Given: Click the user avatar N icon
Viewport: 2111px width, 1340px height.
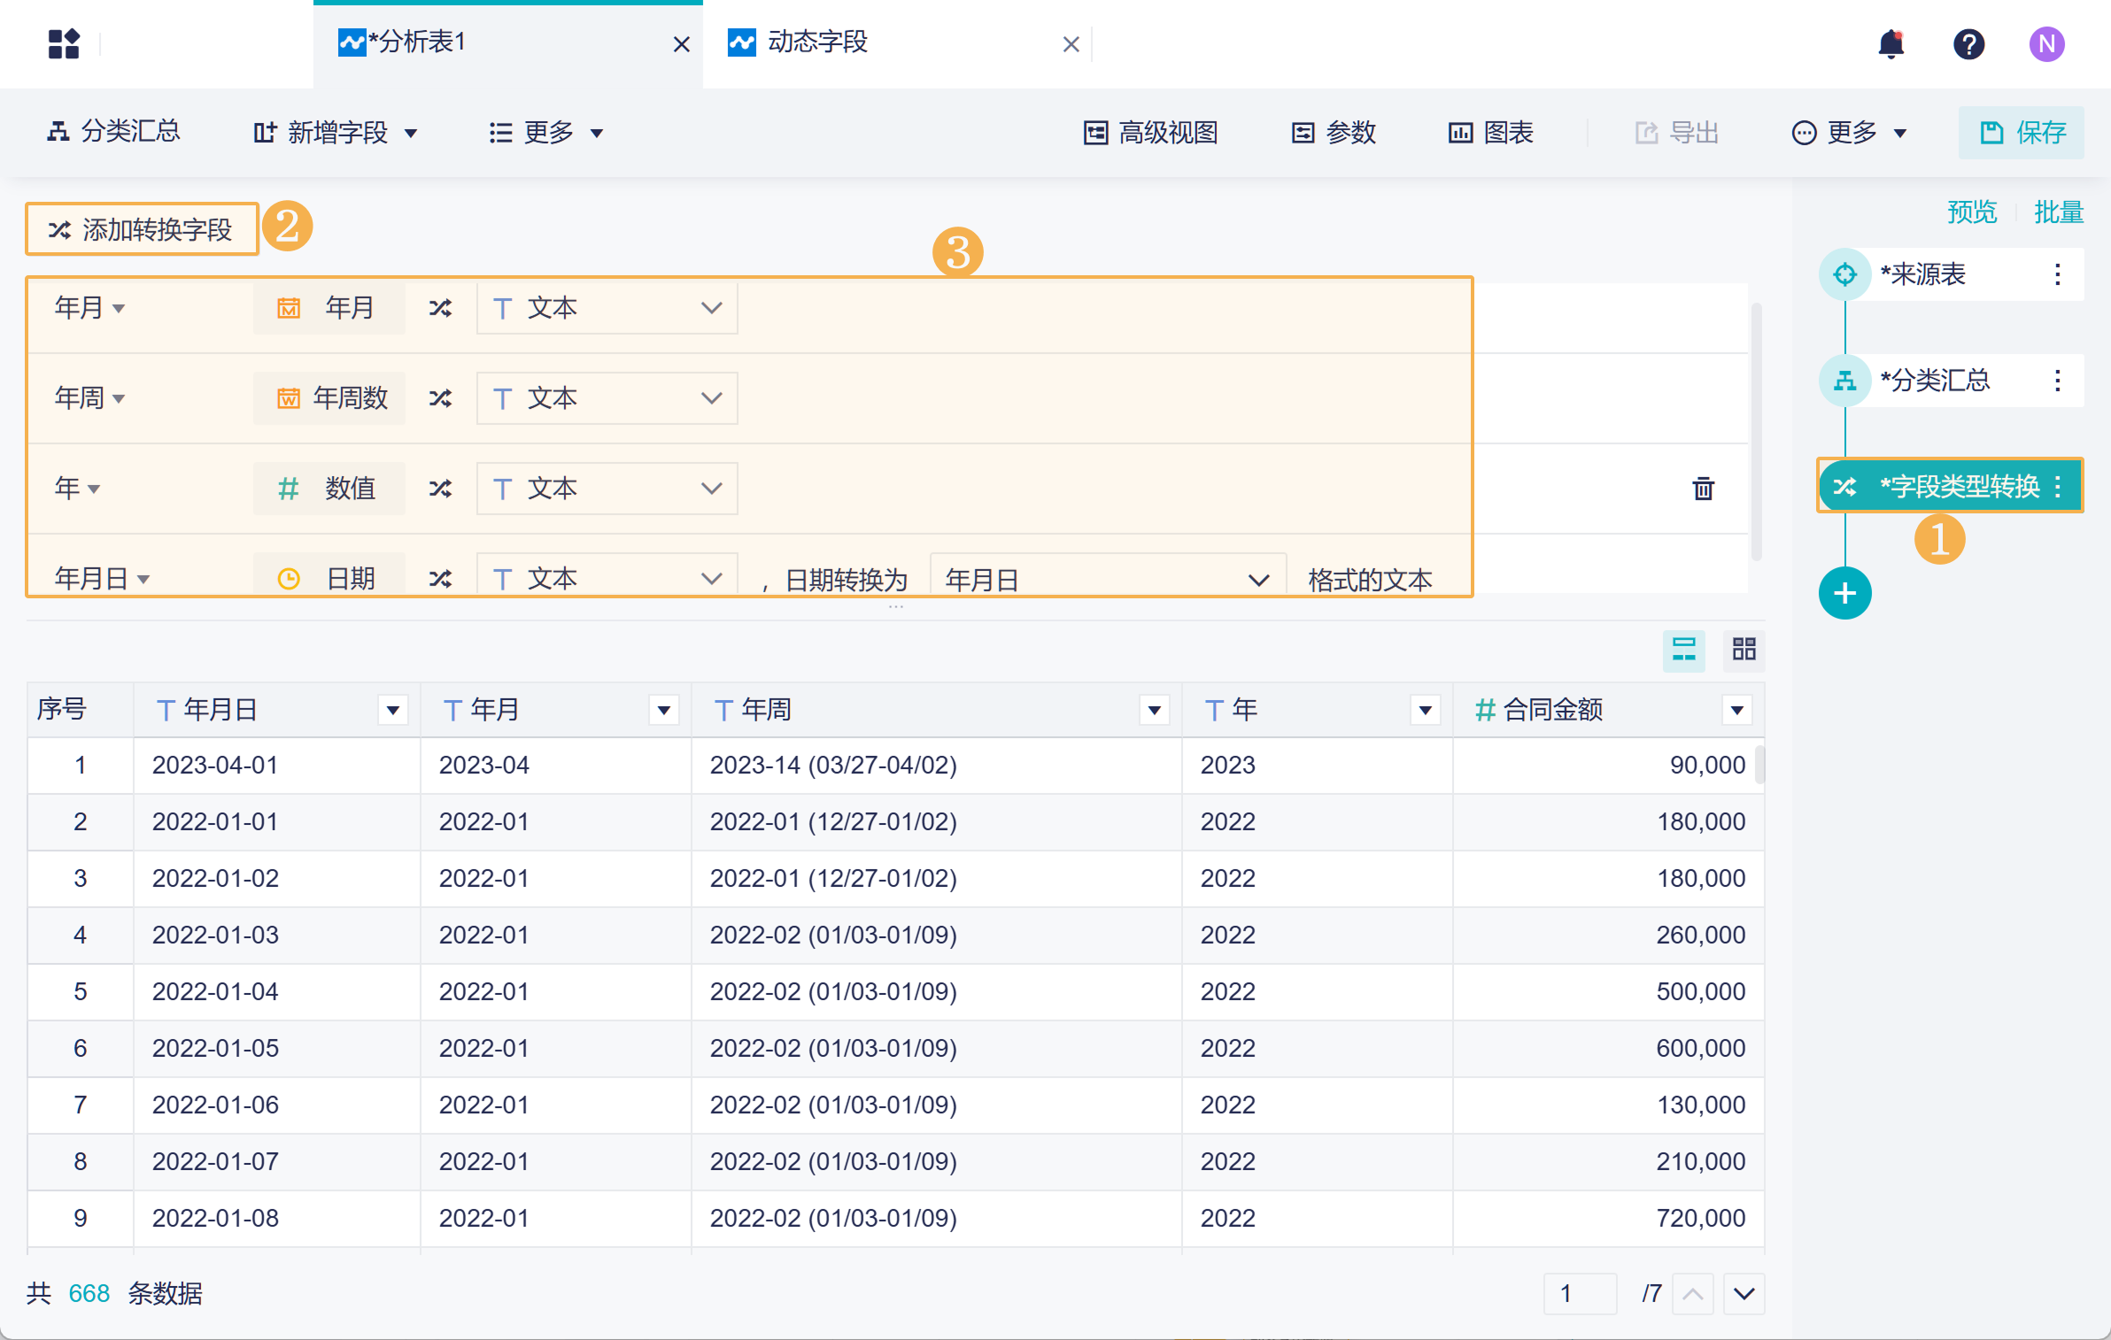Looking at the screenshot, I should [2046, 43].
